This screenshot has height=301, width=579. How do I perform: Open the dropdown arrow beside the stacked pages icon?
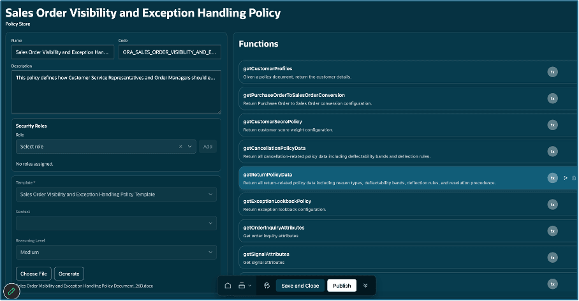pyautogui.click(x=249, y=286)
